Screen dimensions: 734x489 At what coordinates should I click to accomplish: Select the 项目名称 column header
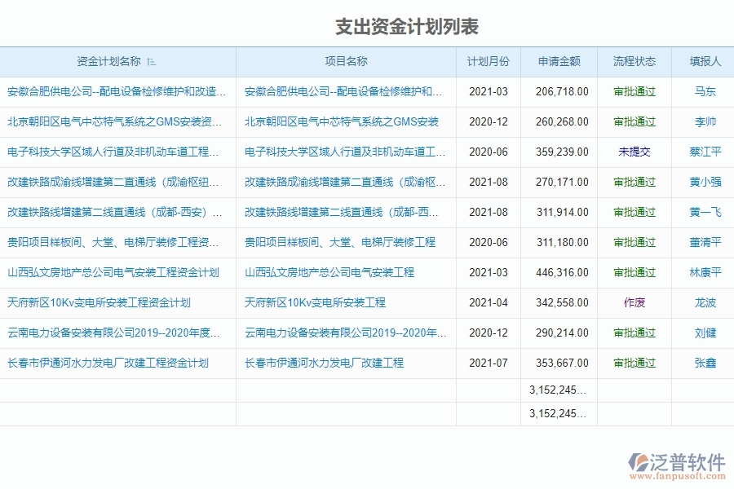(346, 61)
